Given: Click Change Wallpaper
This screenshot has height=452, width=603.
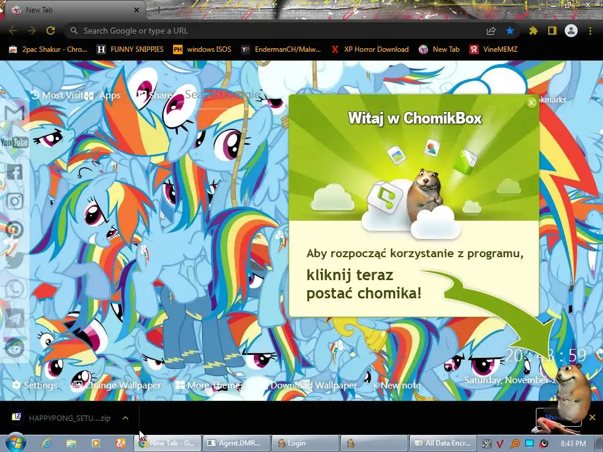Looking at the screenshot, I should click(x=117, y=385).
